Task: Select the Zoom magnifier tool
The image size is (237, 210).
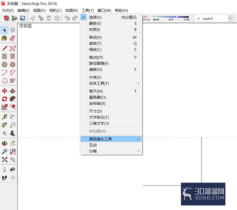Action: point(5,151)
